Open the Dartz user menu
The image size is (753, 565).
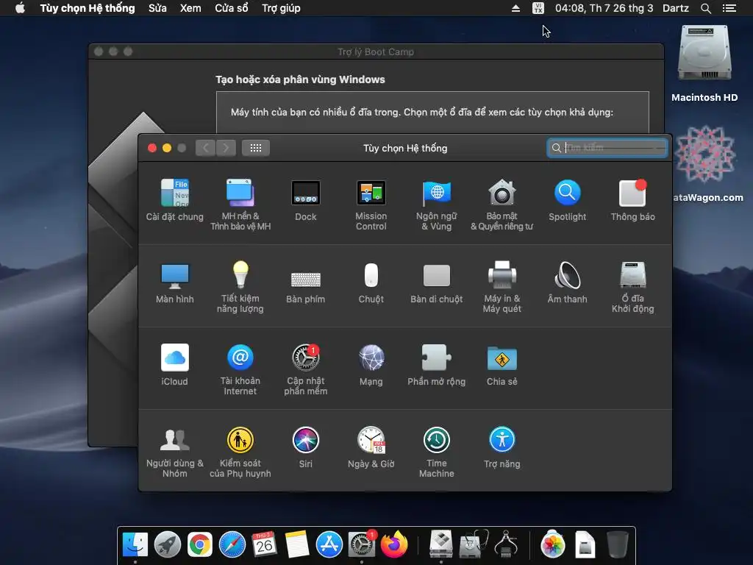tap(676, 8)
